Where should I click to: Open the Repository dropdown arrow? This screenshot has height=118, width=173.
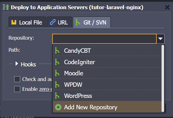[160, 39]
